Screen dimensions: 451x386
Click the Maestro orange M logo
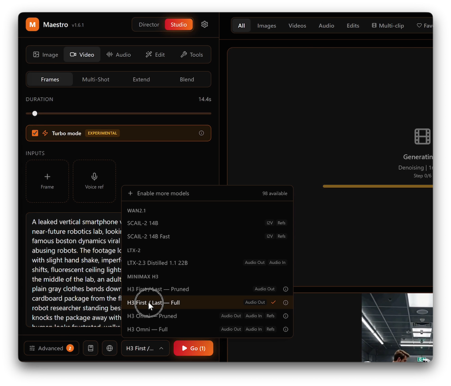[x=33, y=25]
